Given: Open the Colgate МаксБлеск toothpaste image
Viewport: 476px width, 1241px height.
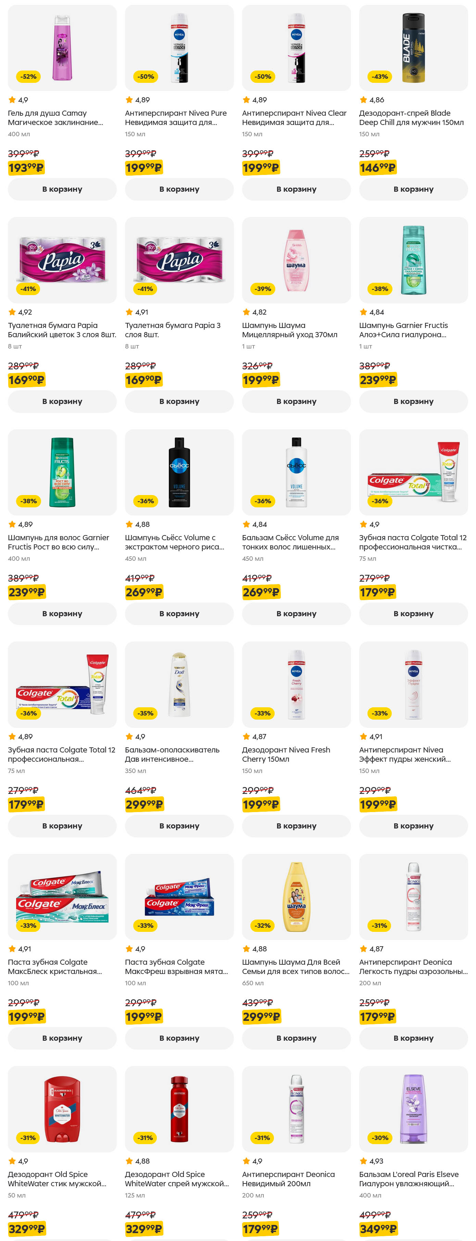Looking at the screenshot, I should [62, 897].
